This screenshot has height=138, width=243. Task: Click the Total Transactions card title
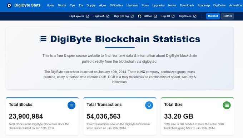104,105
